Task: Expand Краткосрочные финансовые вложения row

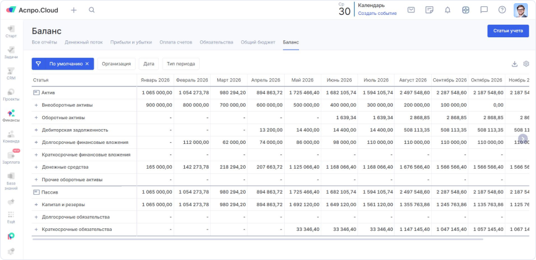Action: point(36,155)
